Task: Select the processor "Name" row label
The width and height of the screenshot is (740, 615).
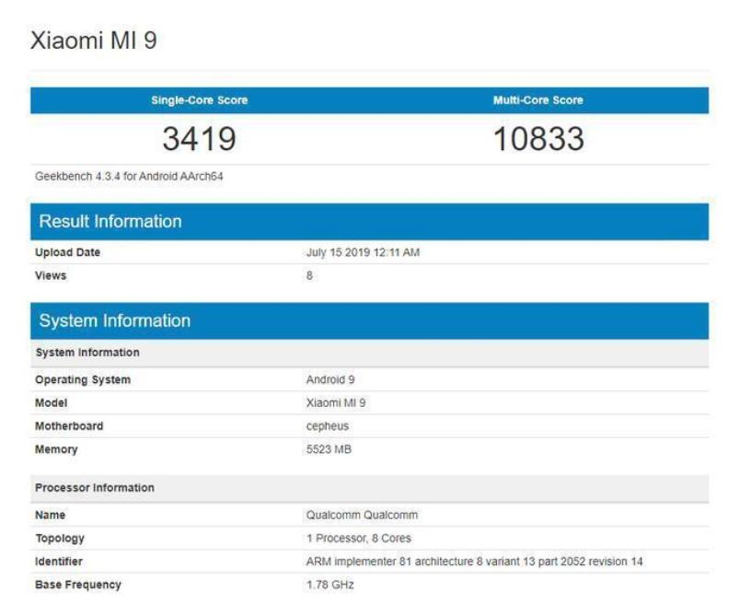Action: [x=50, y=515]
